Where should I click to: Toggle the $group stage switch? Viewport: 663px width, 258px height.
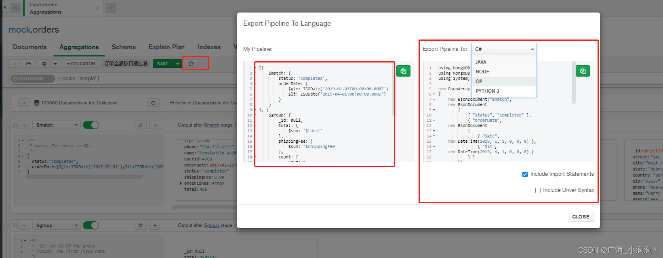click(x=91, y=225)
